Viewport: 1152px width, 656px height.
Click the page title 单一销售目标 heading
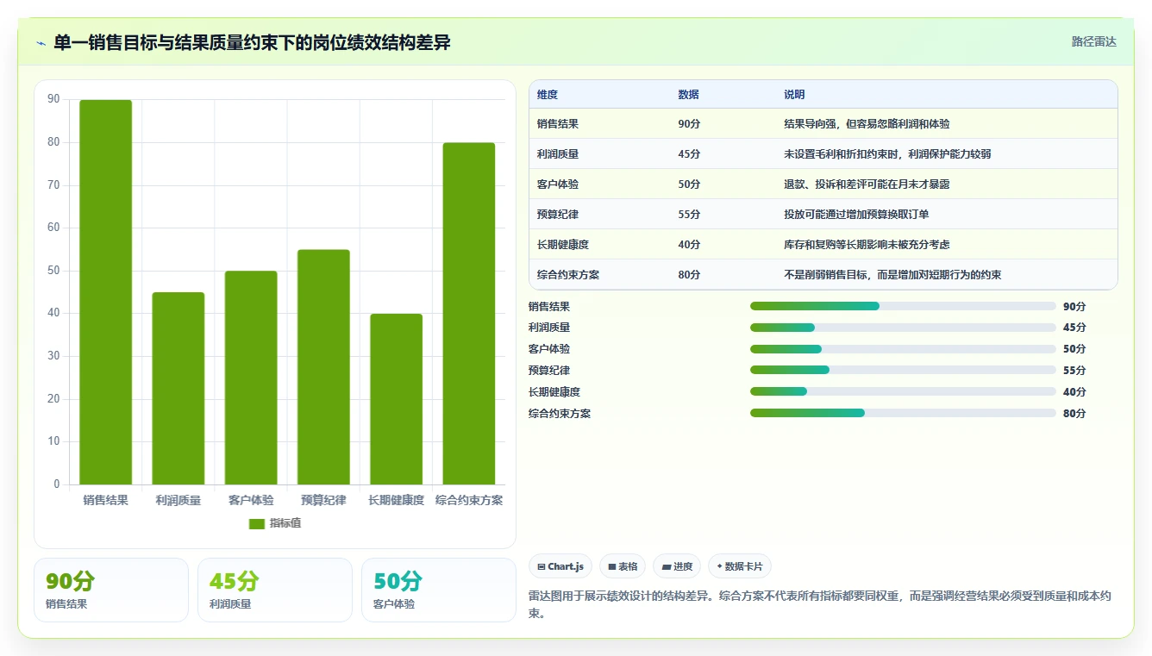point(252,42)
